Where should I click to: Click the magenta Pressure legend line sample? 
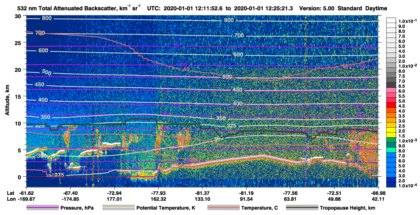coord(42,208)
